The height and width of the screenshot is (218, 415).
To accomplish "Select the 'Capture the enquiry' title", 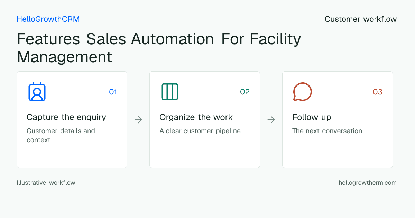I will [x=66, y=117].
